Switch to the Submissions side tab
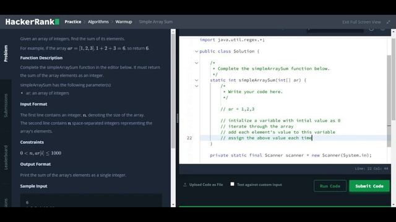 pos(6,105)
